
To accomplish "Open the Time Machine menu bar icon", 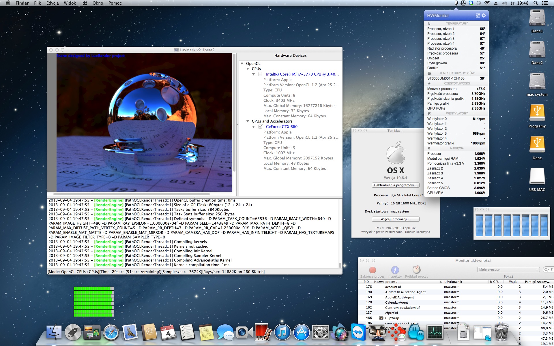I will [x=479, y=3].
